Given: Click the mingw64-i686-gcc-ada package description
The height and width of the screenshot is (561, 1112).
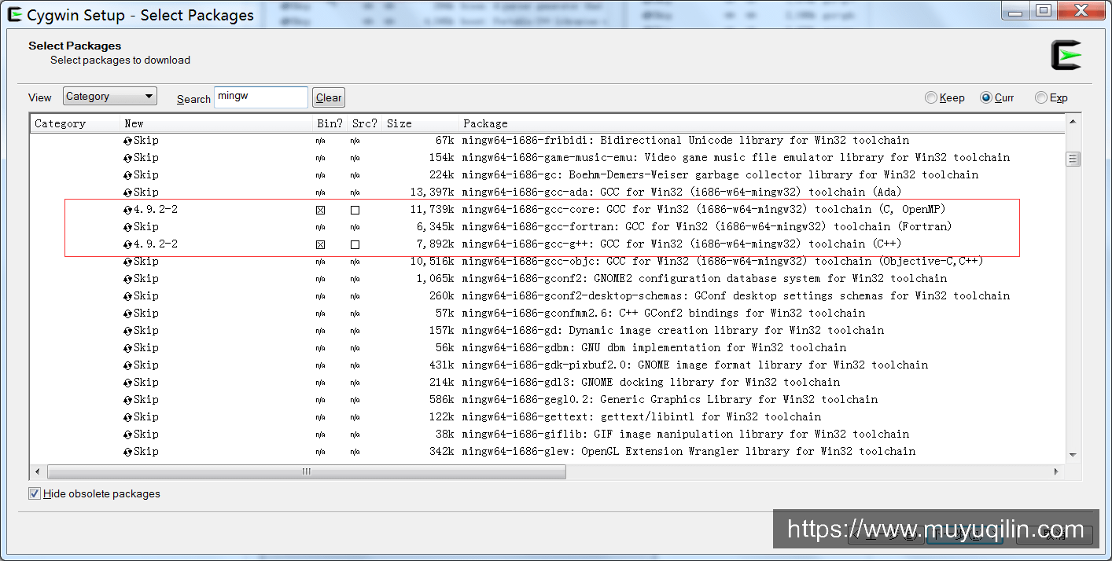Looking at the screenshot, I should (x=682, y=192).
